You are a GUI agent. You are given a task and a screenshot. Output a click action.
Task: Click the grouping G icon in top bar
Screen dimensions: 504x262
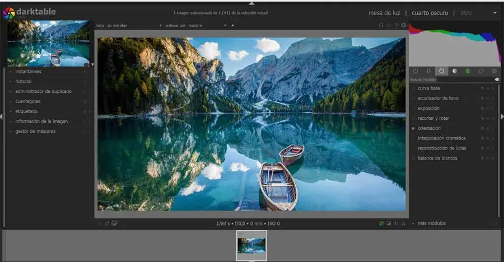point(381,25)
